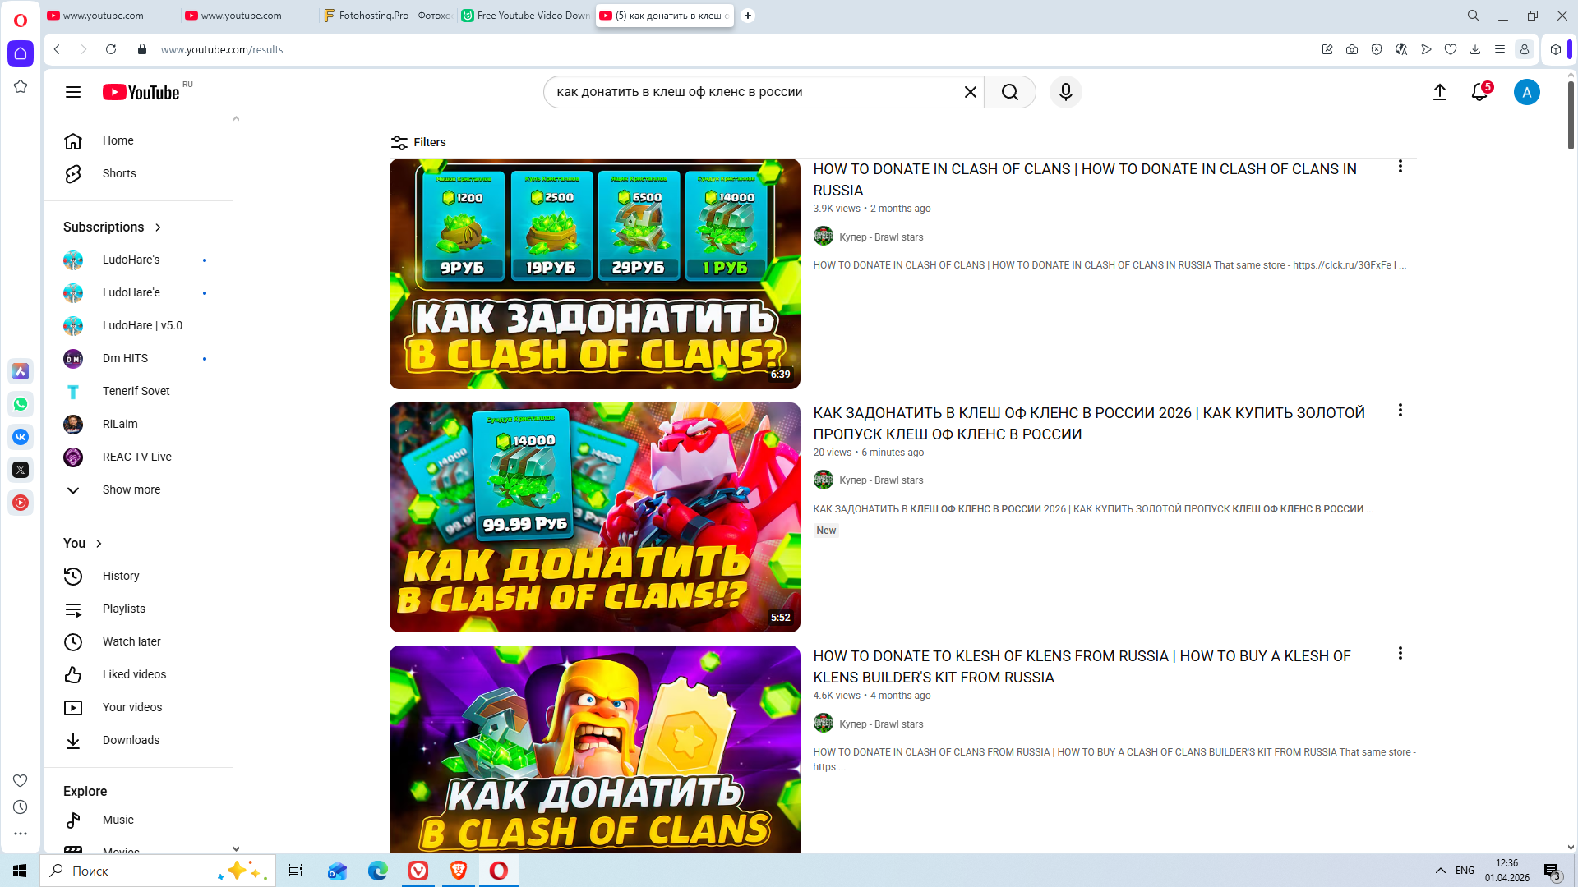Viewport: 1578px width, 887px height.
Task: Clear the search box with X icon
Action: pyautogui.click(x=970, y=92)
